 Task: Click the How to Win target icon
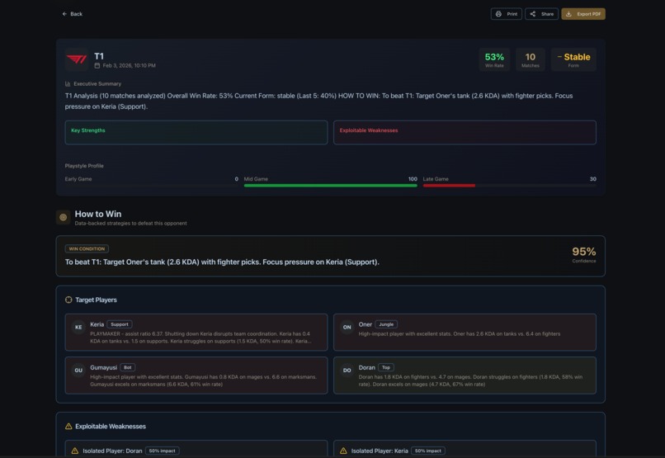pos(64,217)
